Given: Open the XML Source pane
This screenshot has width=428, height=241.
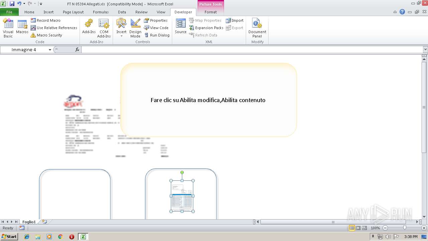Looking at the screenshot, I should [x=181, y=26].
